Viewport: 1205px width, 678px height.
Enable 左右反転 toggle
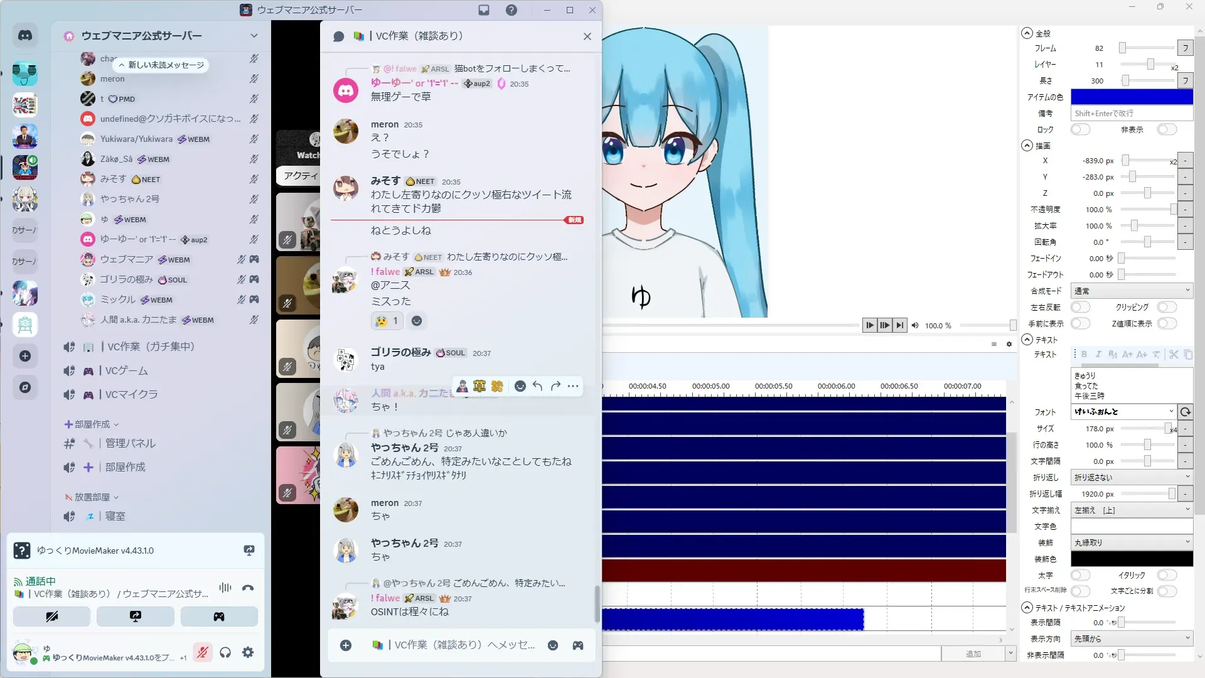click(x=1080, y=307)
